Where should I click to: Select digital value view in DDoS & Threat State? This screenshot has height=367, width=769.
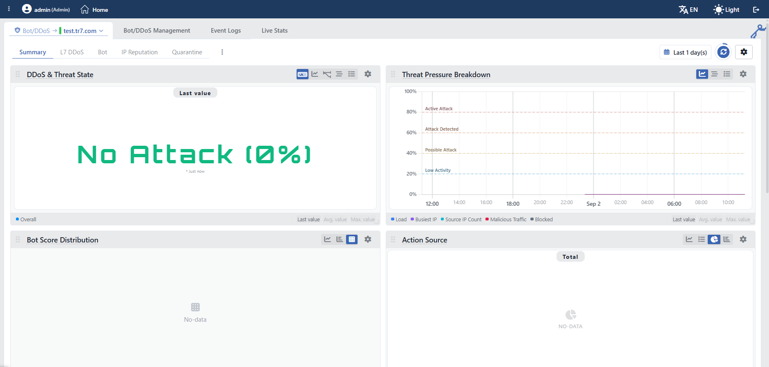pos(302,74)
